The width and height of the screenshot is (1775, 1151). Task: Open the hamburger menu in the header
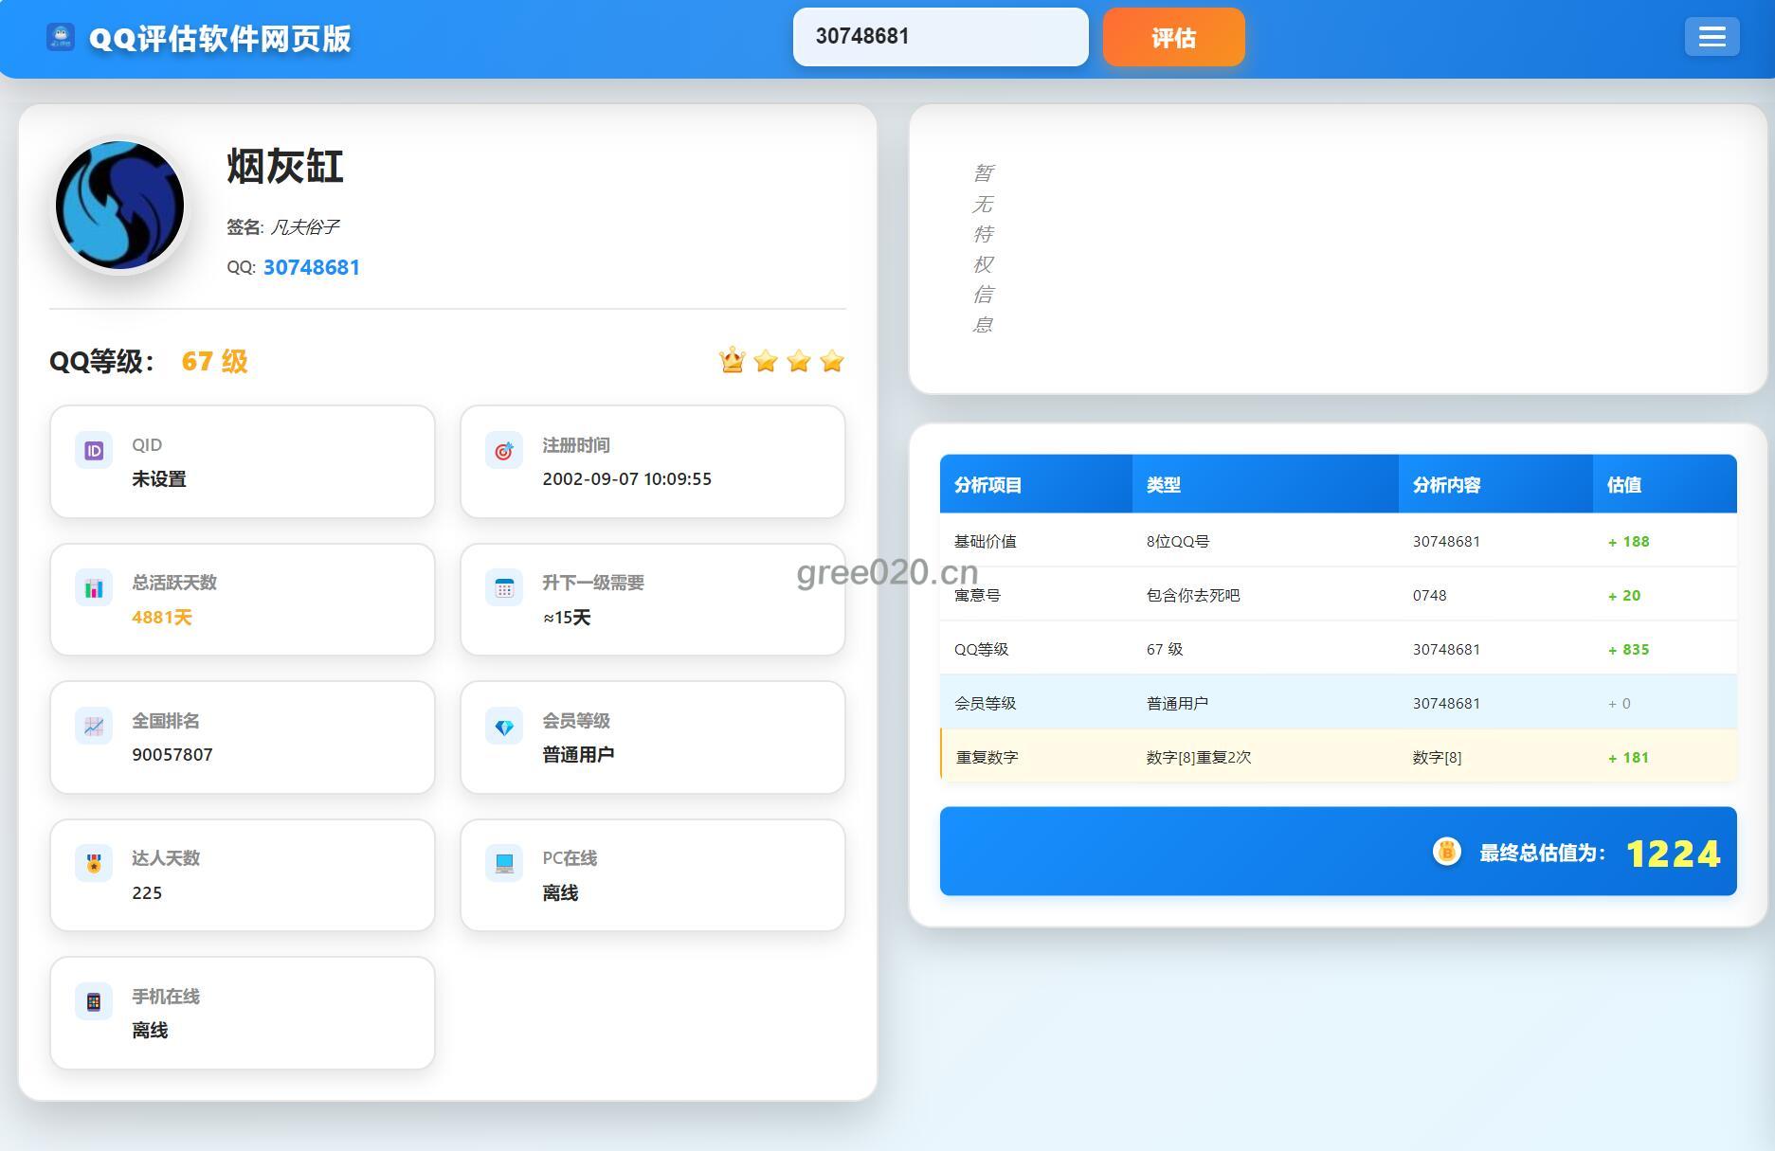[x=1711, y=37]
